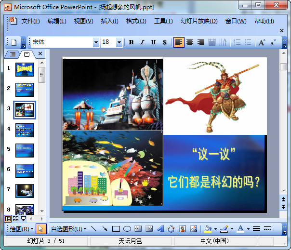
Task: Open 帮助(H) menu
Action: click(264, 21)
